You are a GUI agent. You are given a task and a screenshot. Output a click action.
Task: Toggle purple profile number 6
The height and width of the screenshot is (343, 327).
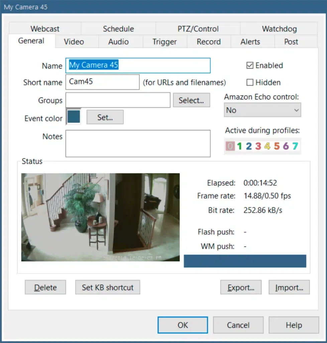pos(286,146)
